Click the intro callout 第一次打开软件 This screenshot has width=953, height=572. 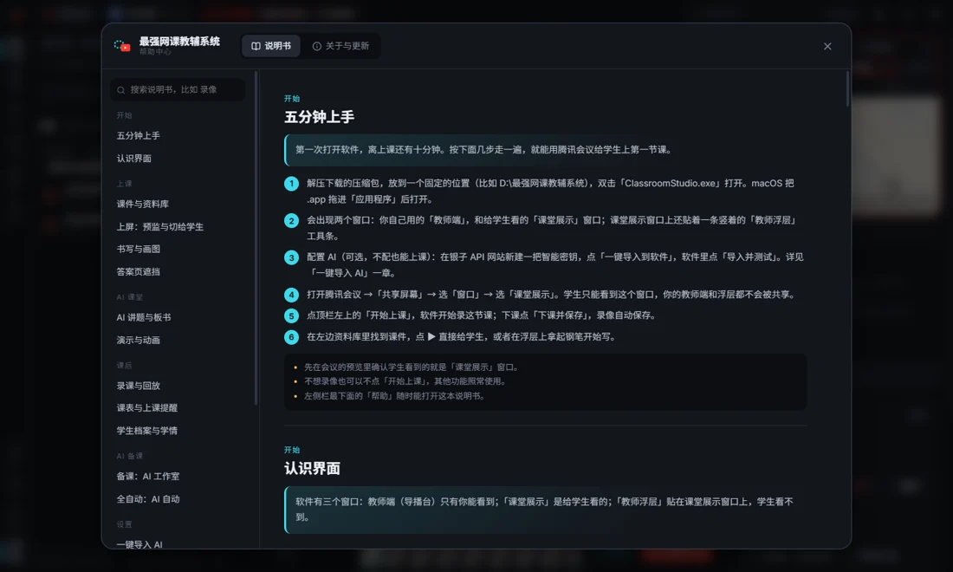coord(545,150)
